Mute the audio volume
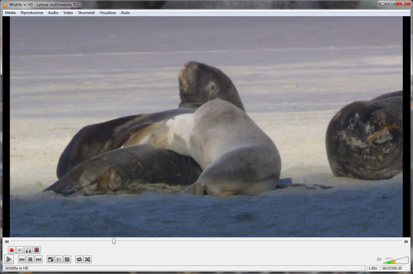 pyautogui.click(x=379, y=259)
